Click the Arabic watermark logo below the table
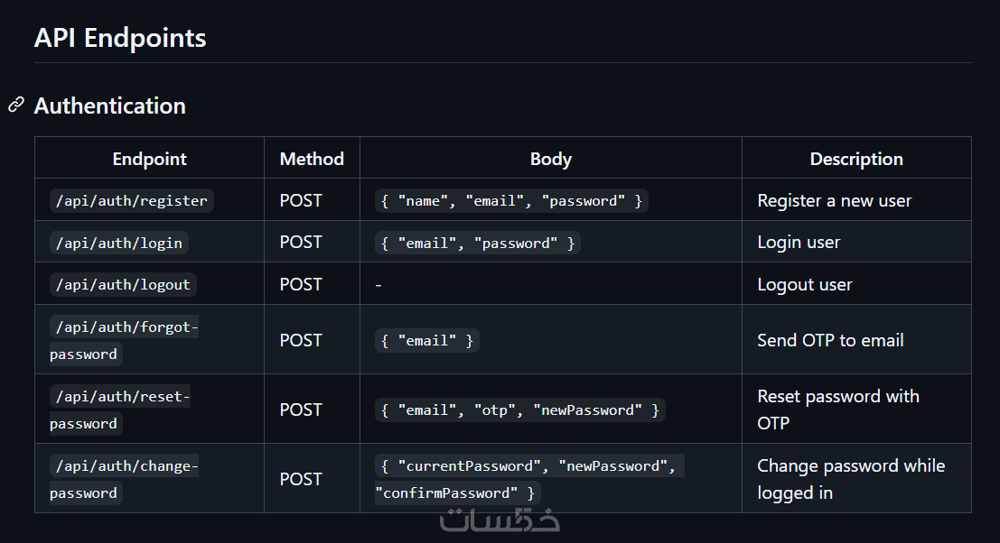1000x543 pixels. tap(500, 520)
